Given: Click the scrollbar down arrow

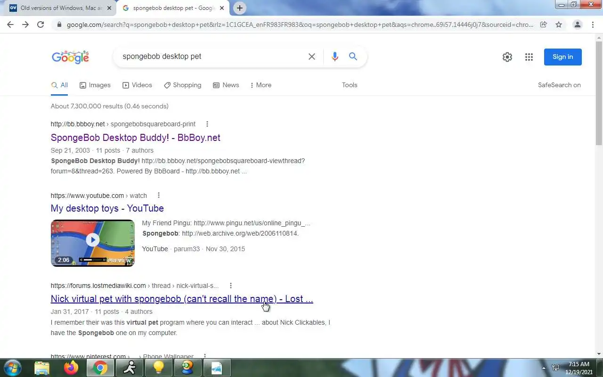Looking at the screenshot, I should point(599,354).
